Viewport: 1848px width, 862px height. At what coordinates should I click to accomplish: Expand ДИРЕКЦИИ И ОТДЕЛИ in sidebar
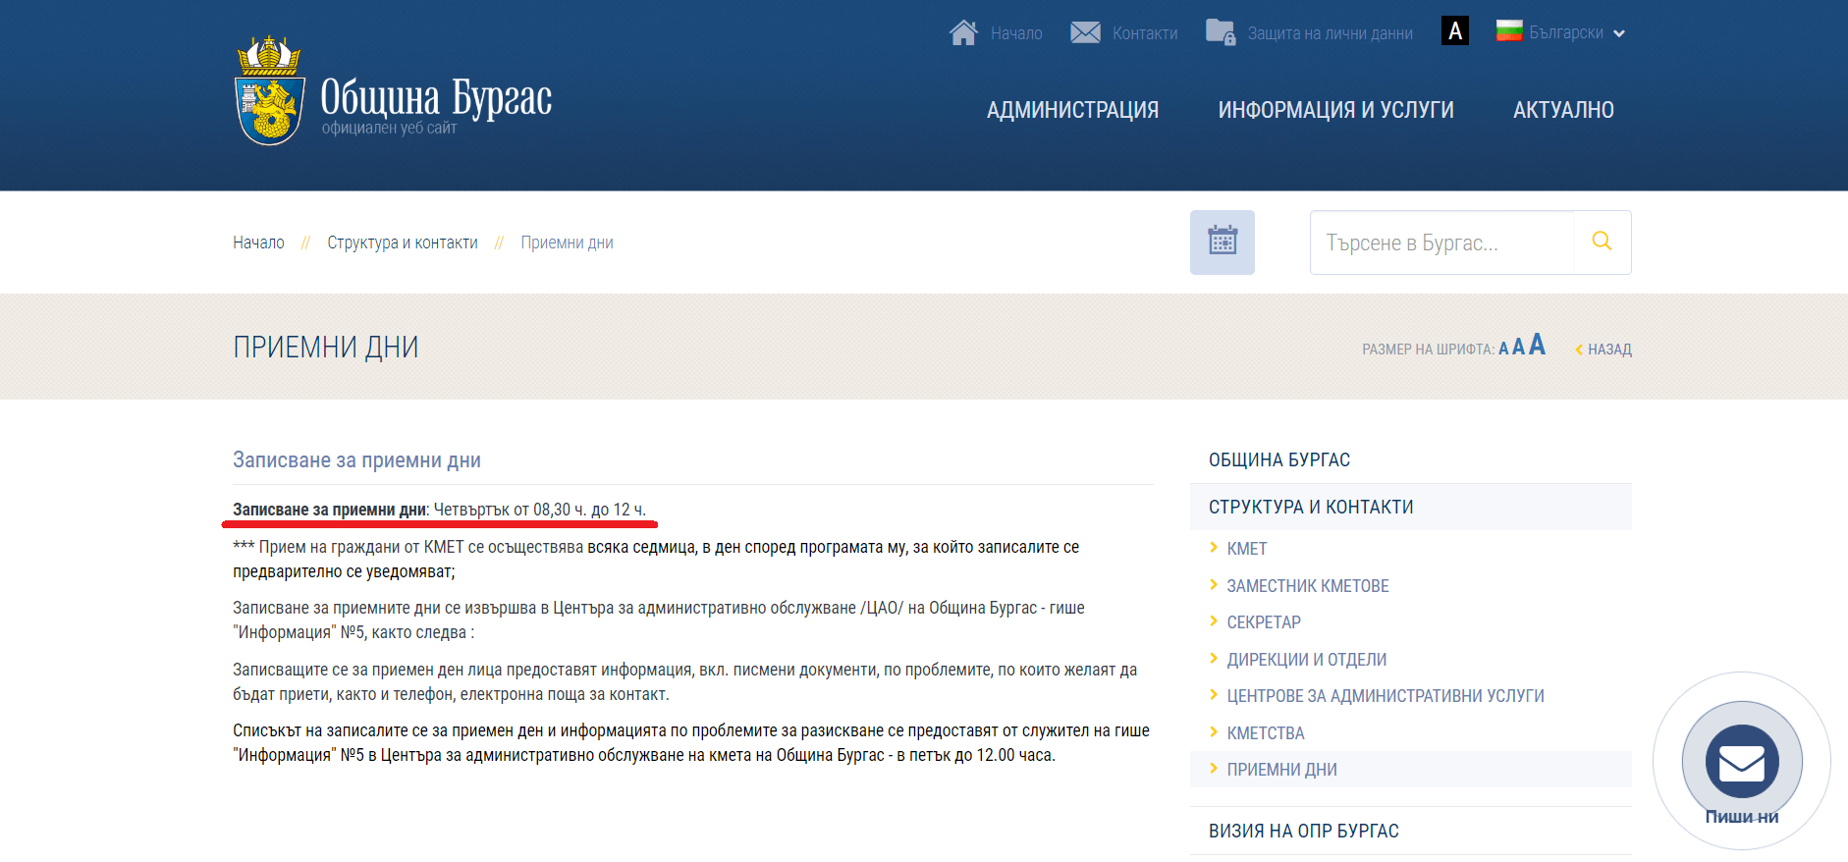click(x=1306, y=660)
